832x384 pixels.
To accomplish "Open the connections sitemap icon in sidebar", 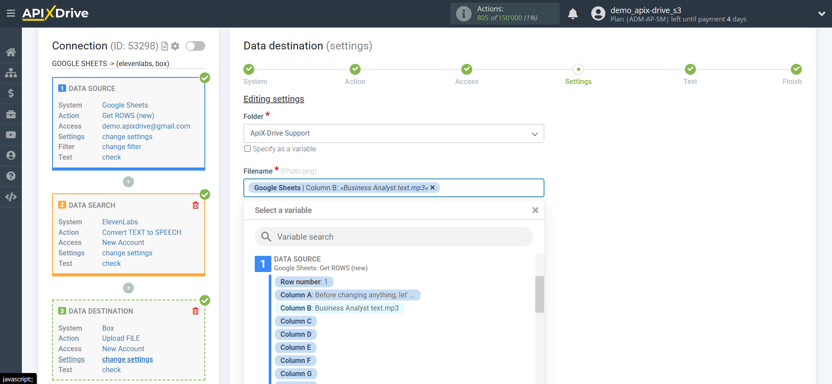I will [11, 73].
